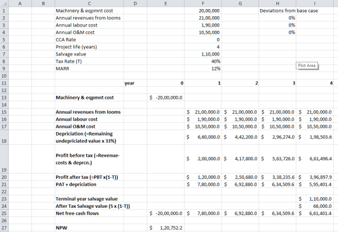Select year 1 cell in row 11
The height and width of the screenshot is (232, 338).
coord(203,83)
